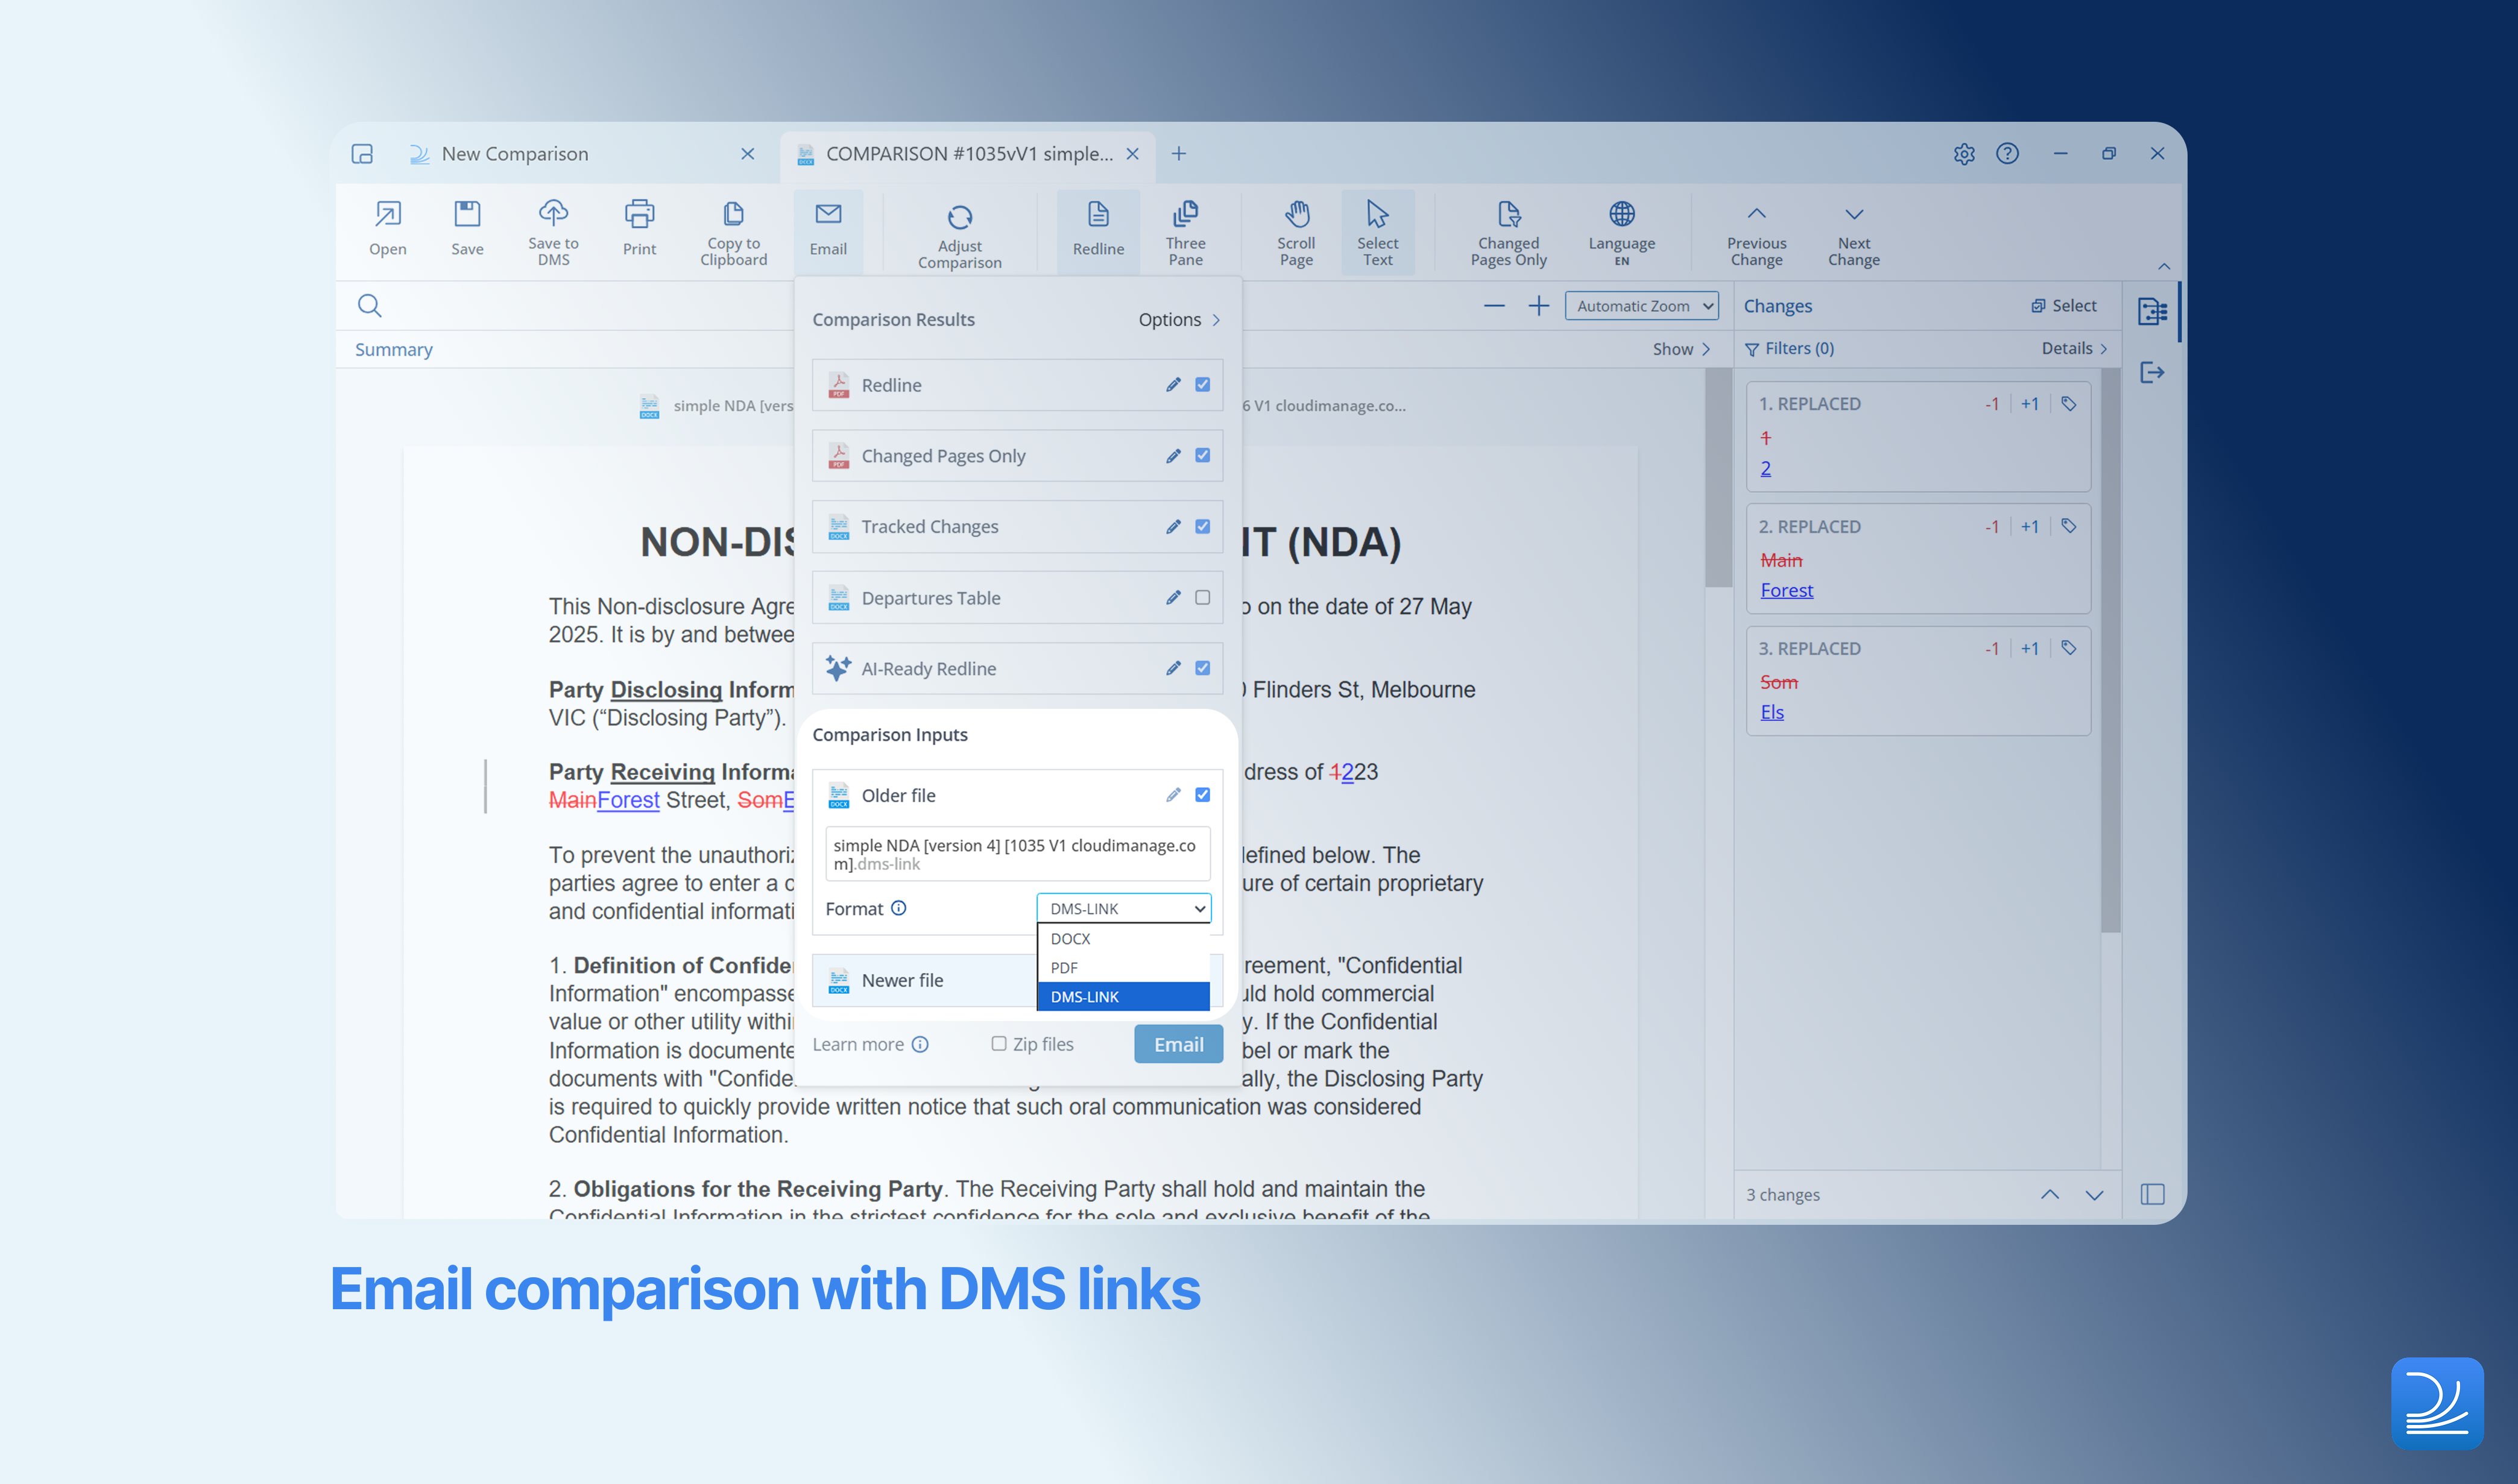The width and height of the screenshot is (2518, 1484).
Task: Choose PDF from format list
Action: click(x=1123, y=968)
